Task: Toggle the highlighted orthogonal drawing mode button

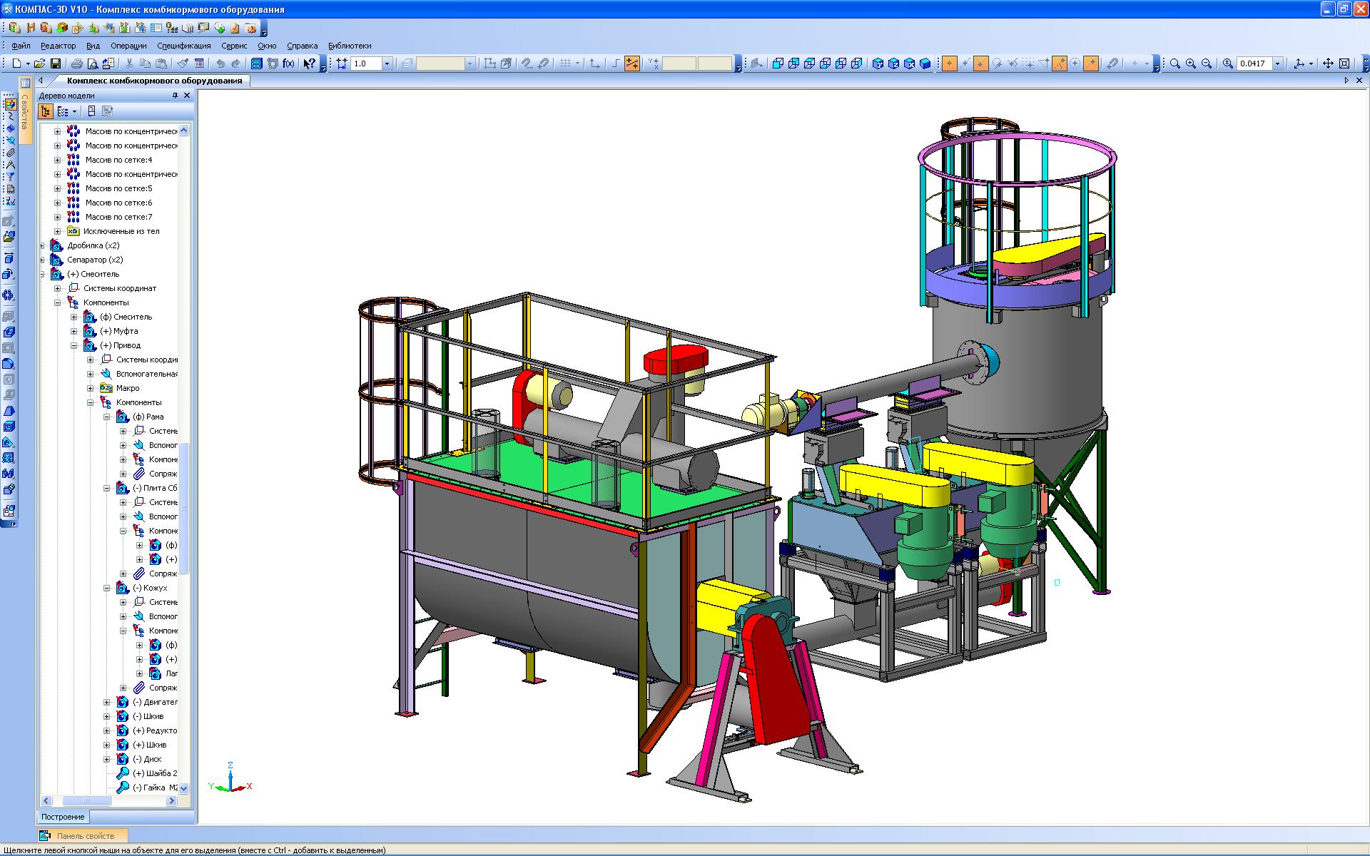Action: click(632, 63)
